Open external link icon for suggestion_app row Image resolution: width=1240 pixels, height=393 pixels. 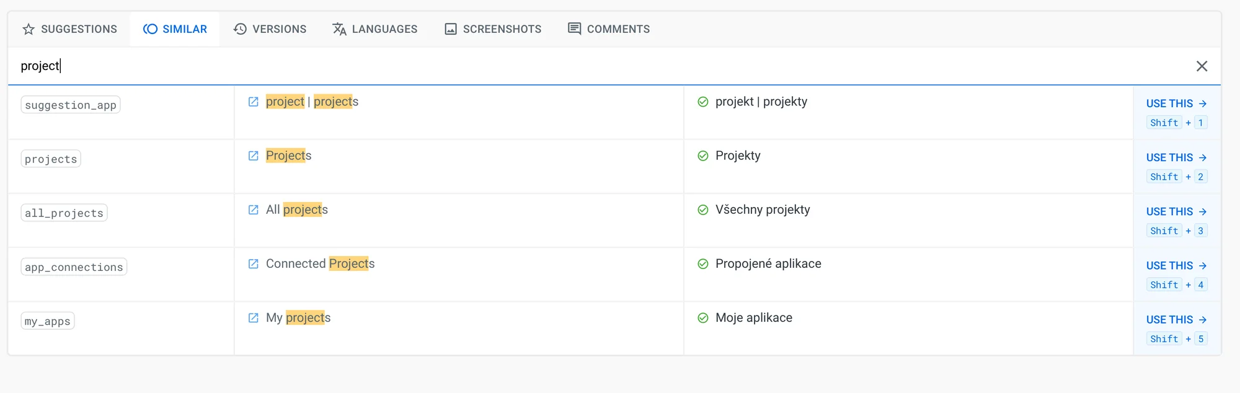pyautogui.click(x=253, y=102)
